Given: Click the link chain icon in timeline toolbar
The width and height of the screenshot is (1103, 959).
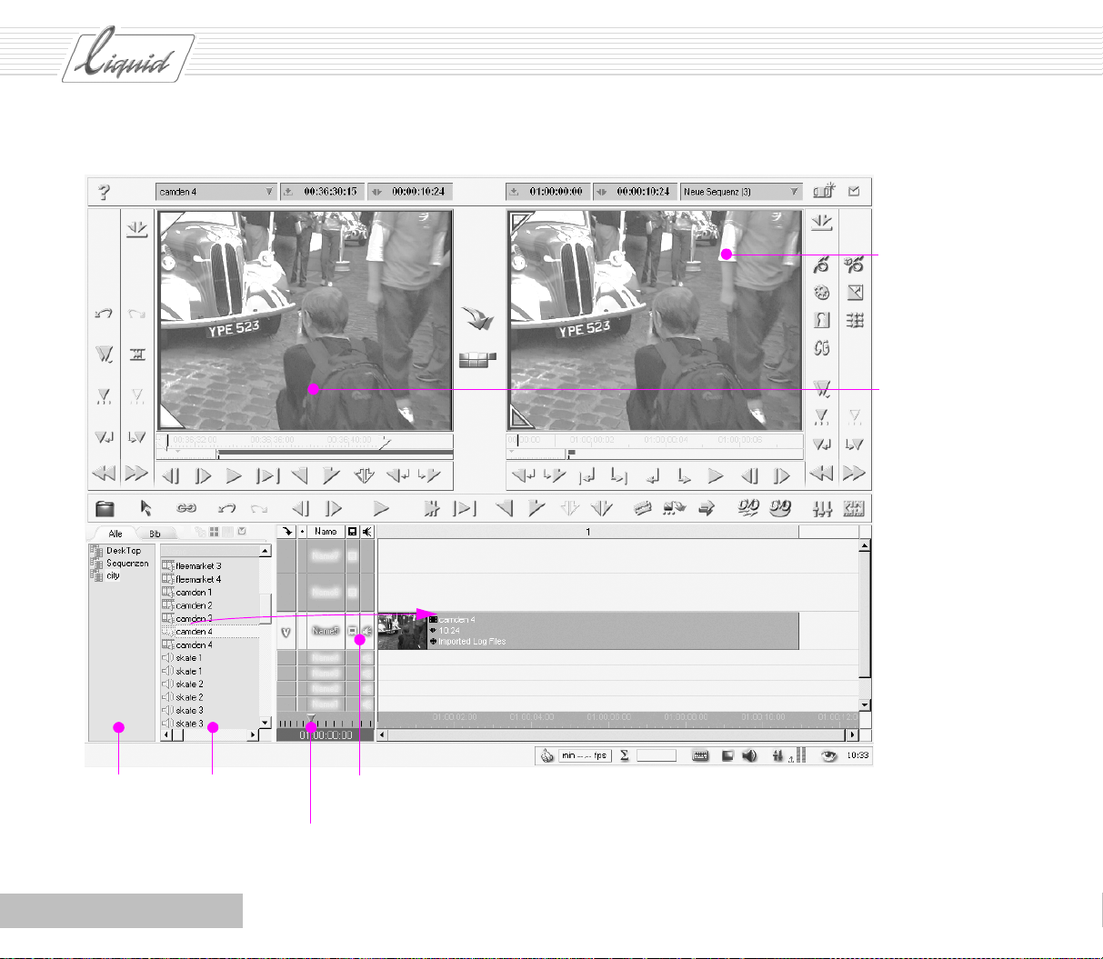Looking at the screenshot, I should [x=186, y=509].
